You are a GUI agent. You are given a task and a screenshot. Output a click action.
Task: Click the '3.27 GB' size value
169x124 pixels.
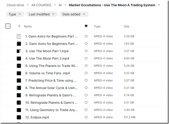[129, 88]
